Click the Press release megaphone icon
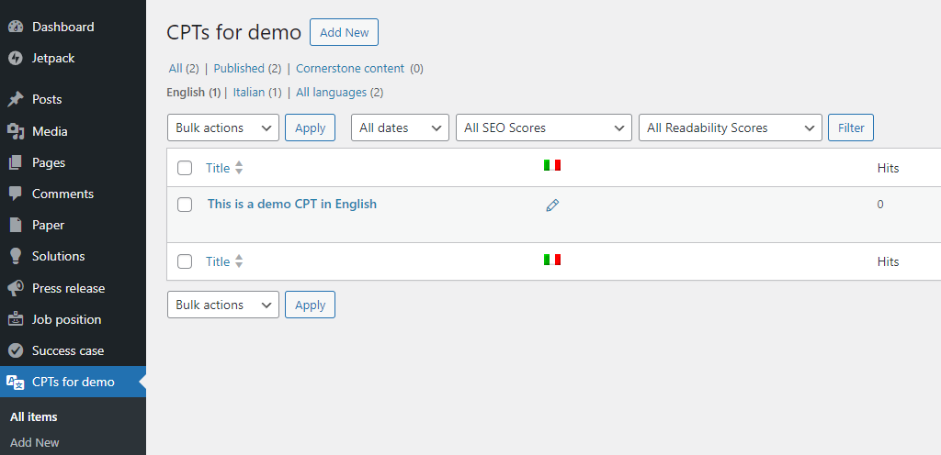The width and height of the screenshot is (941, 455). coord(16,288)
